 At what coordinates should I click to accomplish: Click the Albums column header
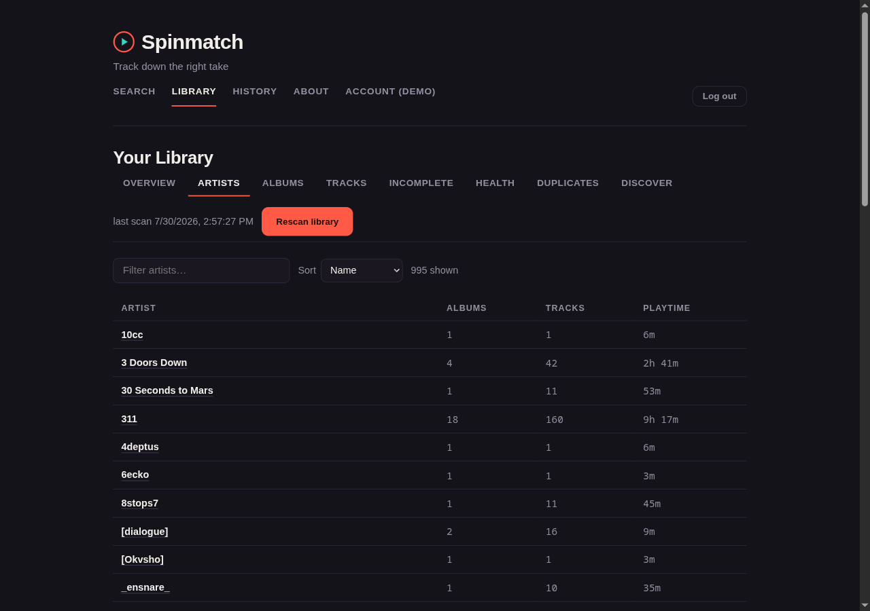[466, 308]
